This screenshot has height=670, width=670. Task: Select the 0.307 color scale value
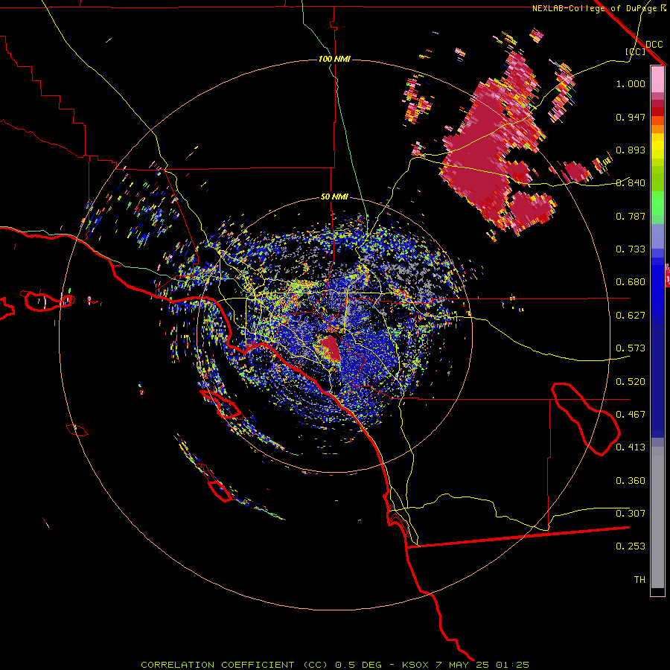631,514
